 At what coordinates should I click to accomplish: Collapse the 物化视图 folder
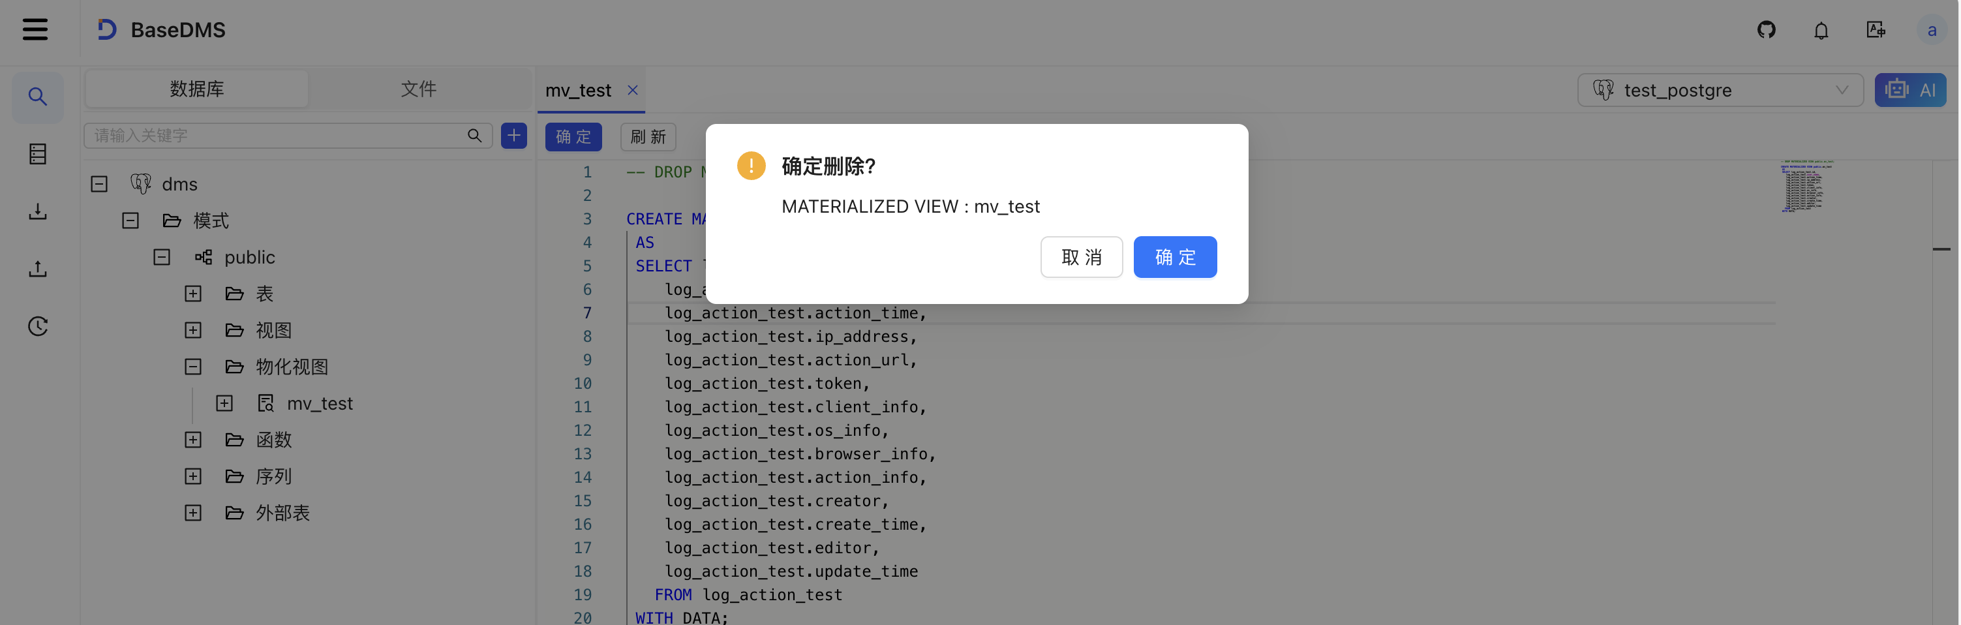pyautogui.click(x=192, y=366)
